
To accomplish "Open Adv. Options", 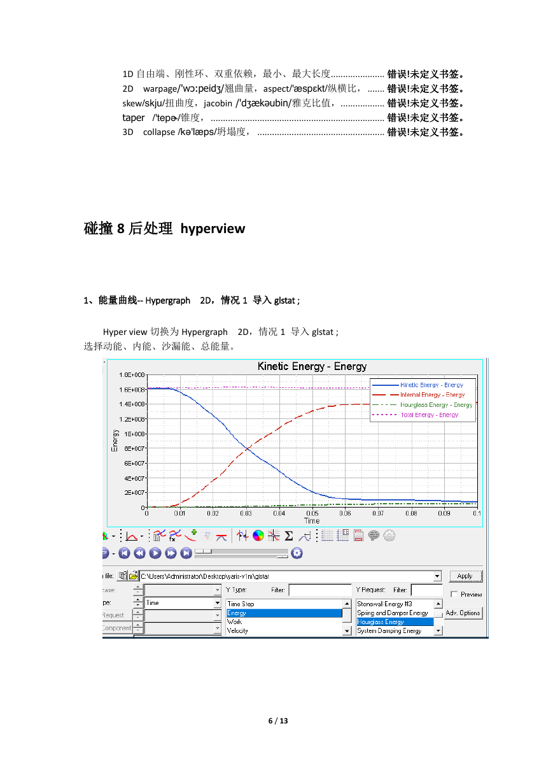I will click(463, 613).
